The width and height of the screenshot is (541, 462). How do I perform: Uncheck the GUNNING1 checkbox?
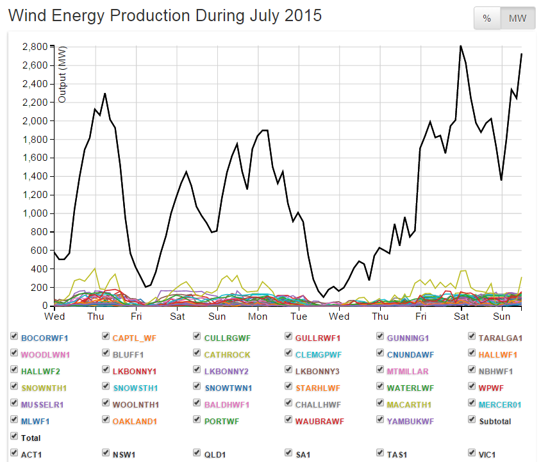point(381,337)
